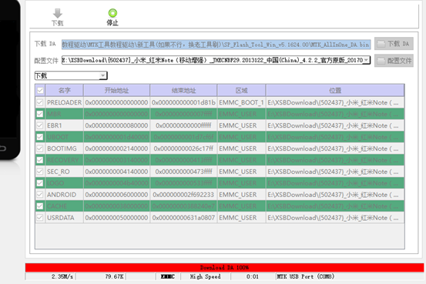Click the ANDROID file location cell

click(x=335, y=195)
